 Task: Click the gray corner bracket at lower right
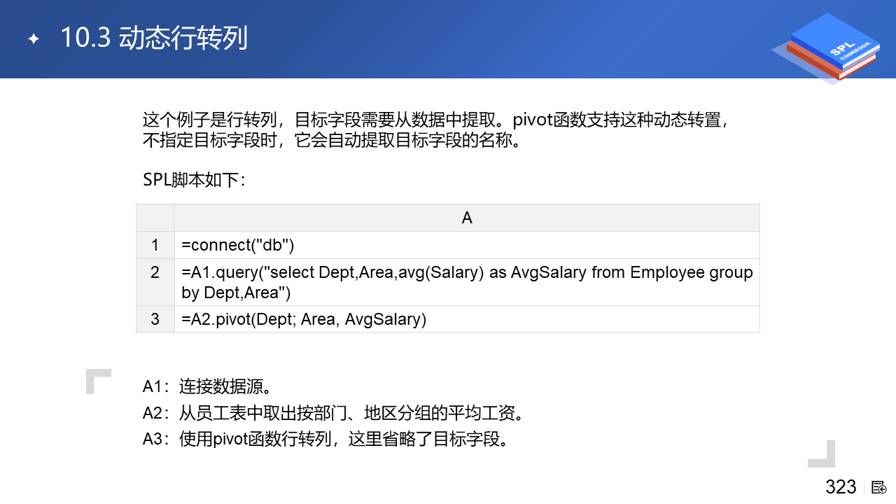822,454
